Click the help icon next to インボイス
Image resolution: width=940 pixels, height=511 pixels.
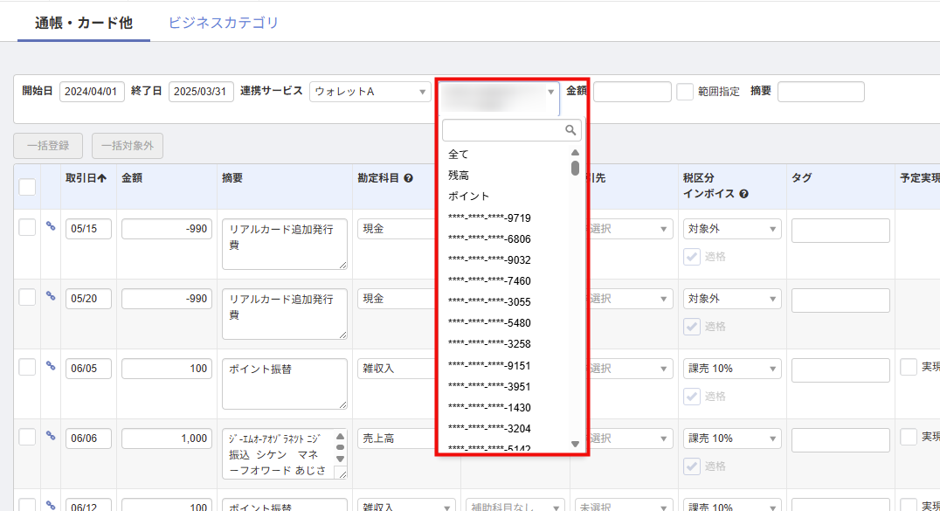coord(743,194)
